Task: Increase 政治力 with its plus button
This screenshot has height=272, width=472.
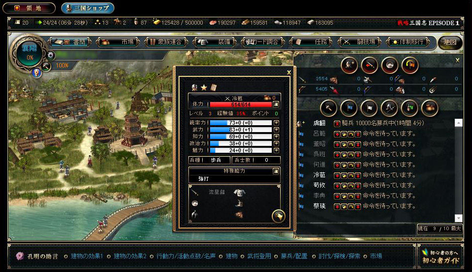Action: tap(276, 143)
